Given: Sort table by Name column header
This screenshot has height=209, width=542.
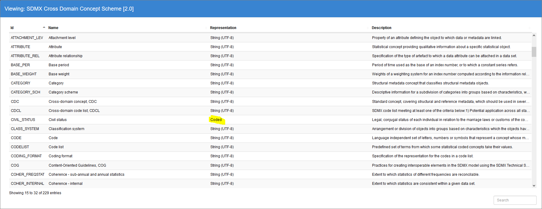Looking at the screenshot, I should point(53,28).
